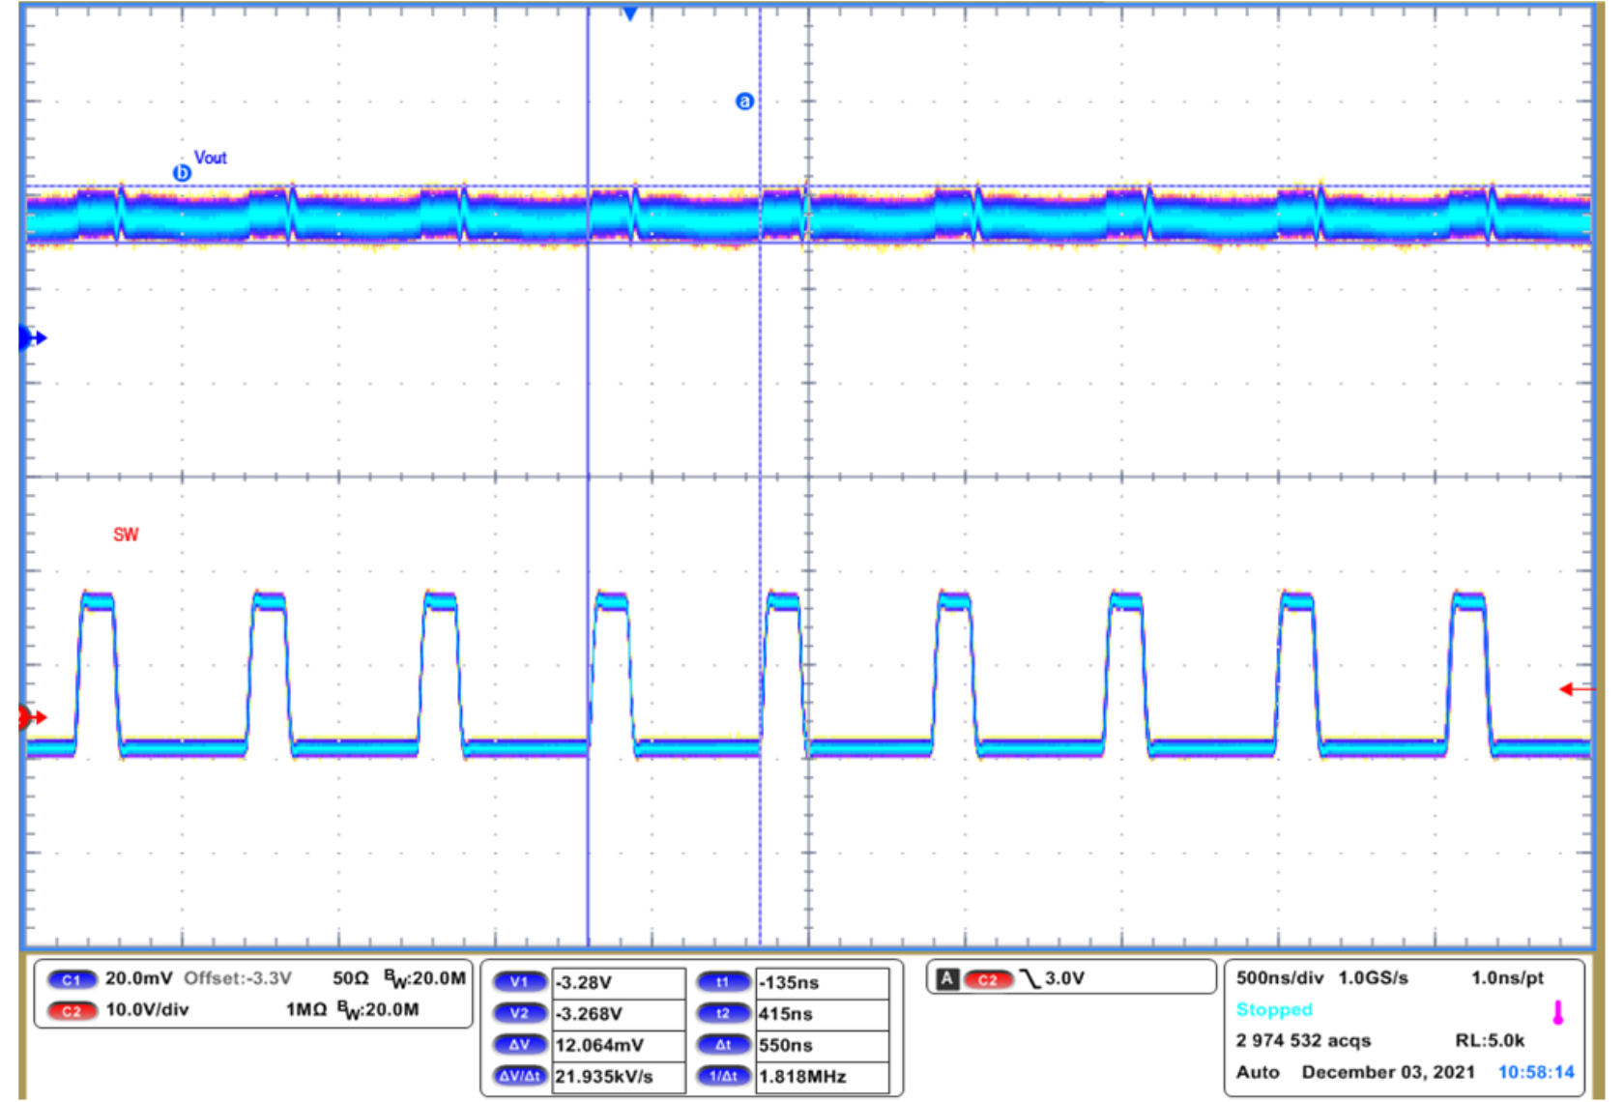Select cursor marker 'b' near Vout
Screen dimensions: 1624x1102
coord(182,173)
